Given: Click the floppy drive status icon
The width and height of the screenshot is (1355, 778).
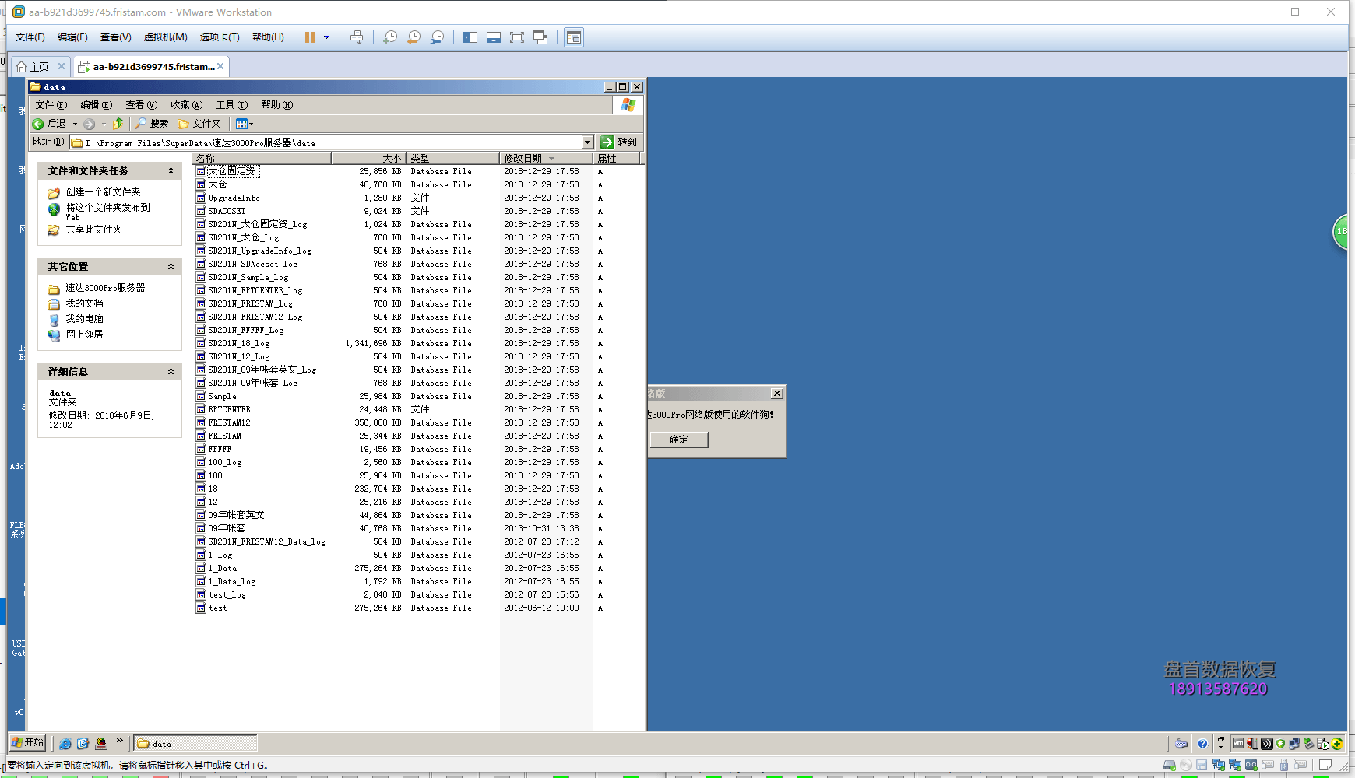Looking at the screenshot, I should 1202,766.
